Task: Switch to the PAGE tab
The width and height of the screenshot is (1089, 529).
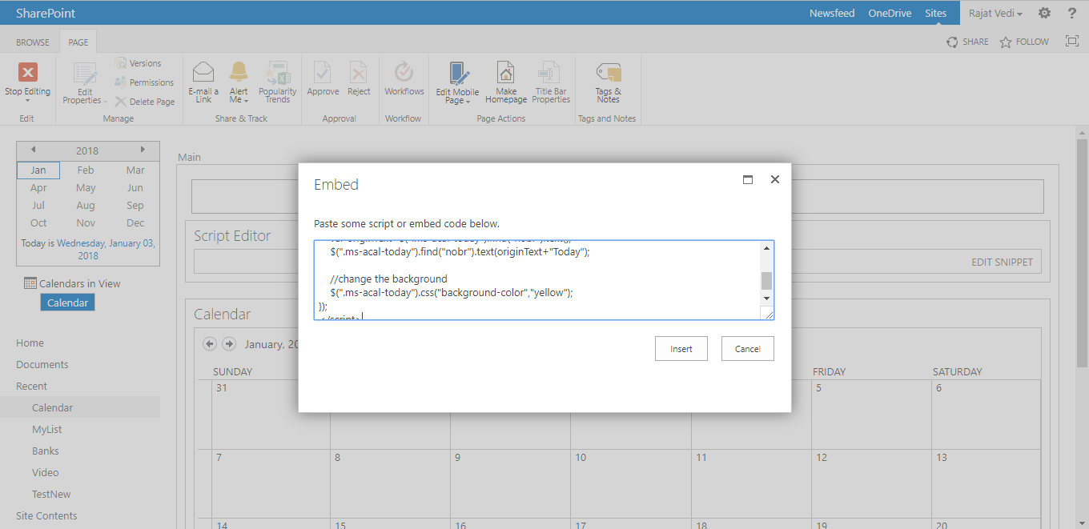Action: (x=78, y=42)
